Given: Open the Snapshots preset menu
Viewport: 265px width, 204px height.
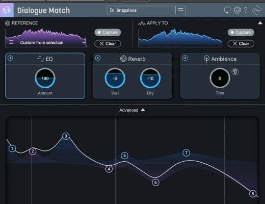Looking at the screenshot, I should (141, 10).
